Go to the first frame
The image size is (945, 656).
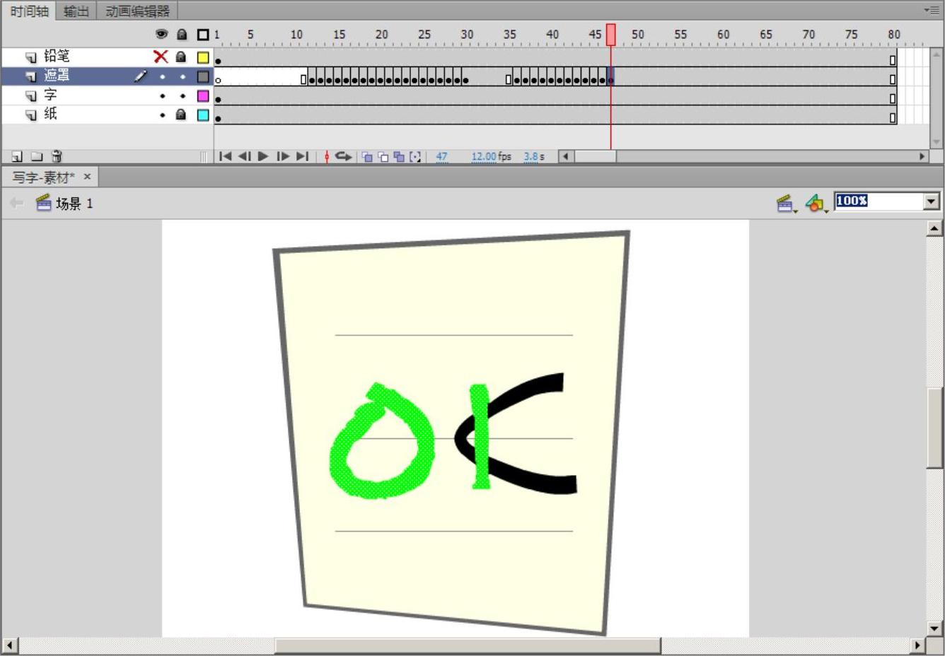pyautogui.click(x=225, y=156)
